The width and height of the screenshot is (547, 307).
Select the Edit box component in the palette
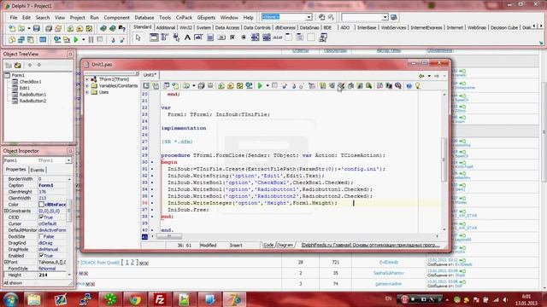click(198, 38)
